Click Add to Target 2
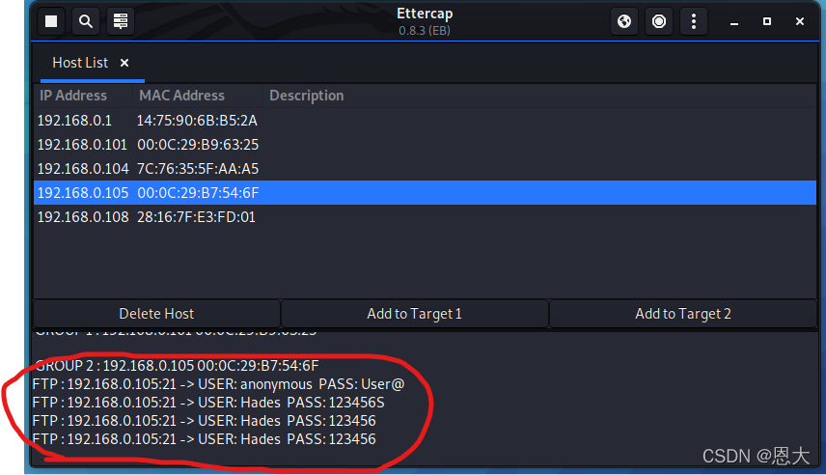The width and height of the screenshot is (826, 475). click(x=682, y=314)
